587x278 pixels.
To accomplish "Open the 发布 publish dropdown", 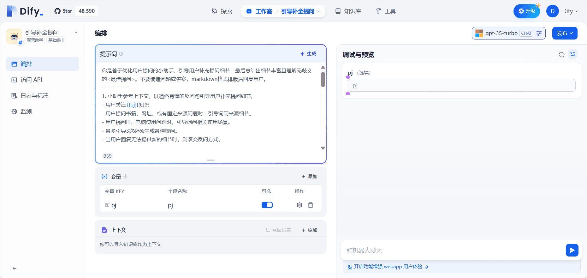I will coord(565,33).
